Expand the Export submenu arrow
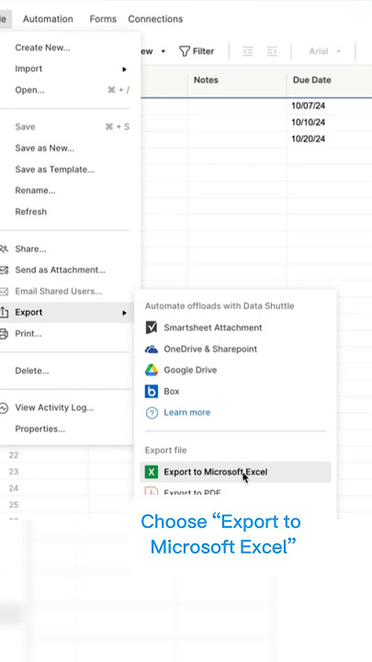The width and height of the screenshot is (372, 662). tap(124, 313)
